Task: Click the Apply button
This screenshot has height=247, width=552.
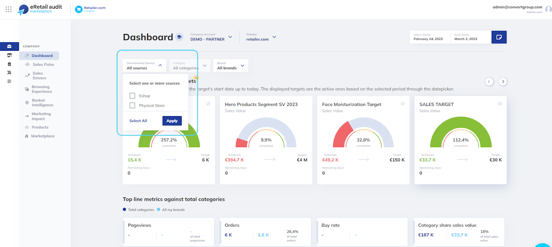Action: click(172, 121)
